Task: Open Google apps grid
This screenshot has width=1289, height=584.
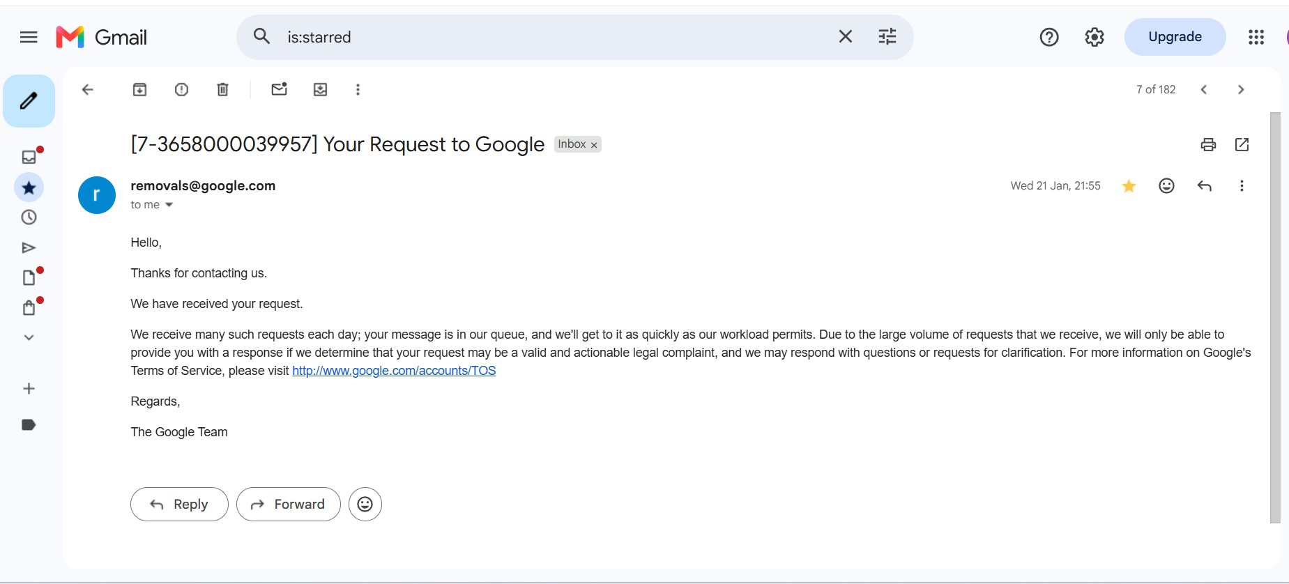Action: [1256, 37]
